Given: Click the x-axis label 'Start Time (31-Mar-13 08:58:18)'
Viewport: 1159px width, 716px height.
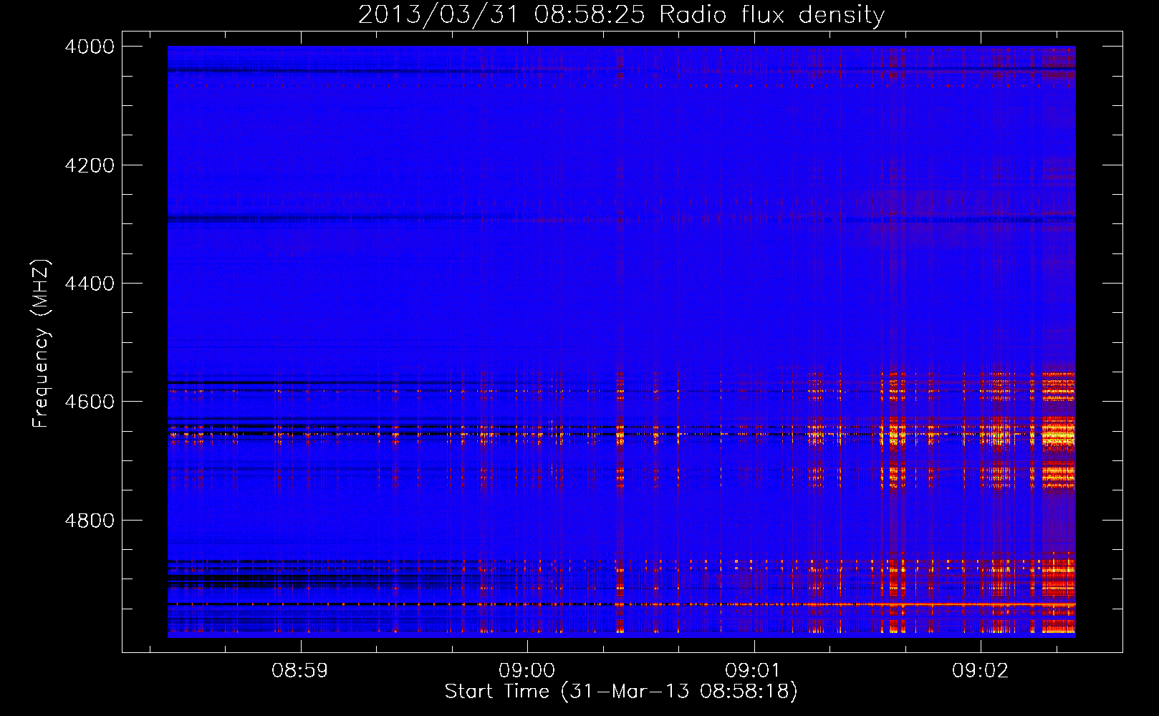Looking at the screenshot, I should (x=621, y=692).
